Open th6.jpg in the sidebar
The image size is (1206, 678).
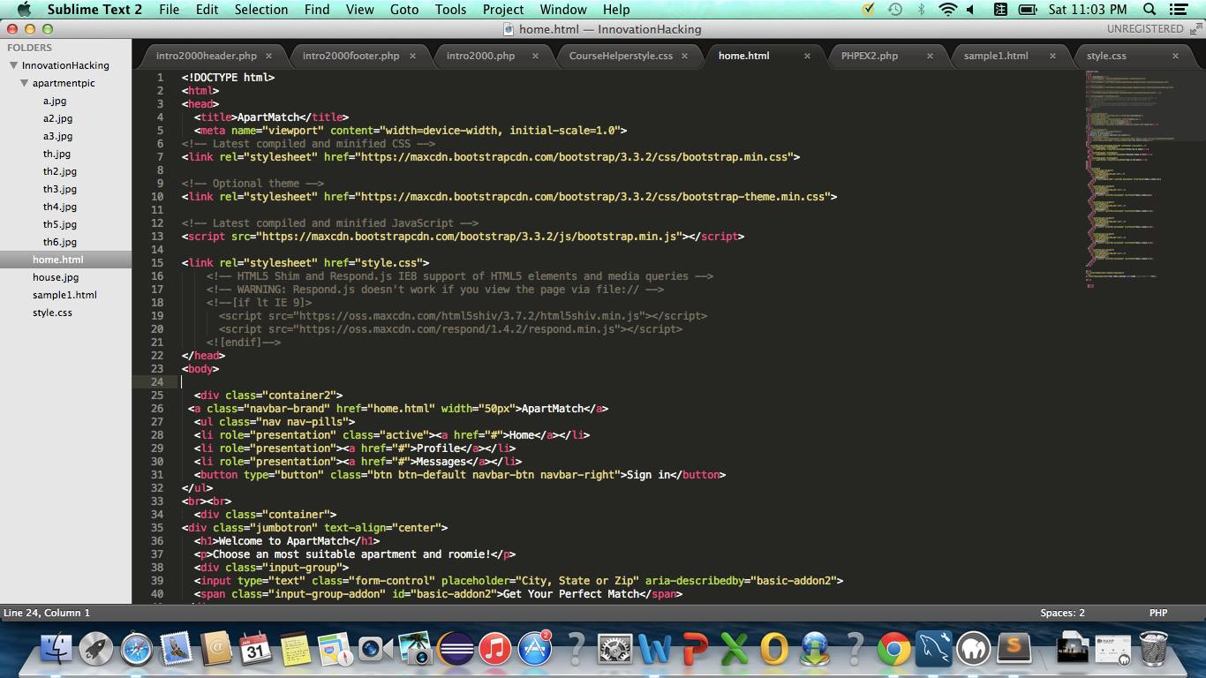[x=60, y=242]
